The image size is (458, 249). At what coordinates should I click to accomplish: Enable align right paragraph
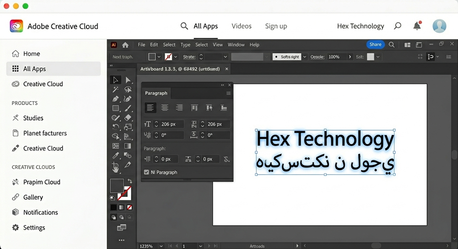coord(179,107)
